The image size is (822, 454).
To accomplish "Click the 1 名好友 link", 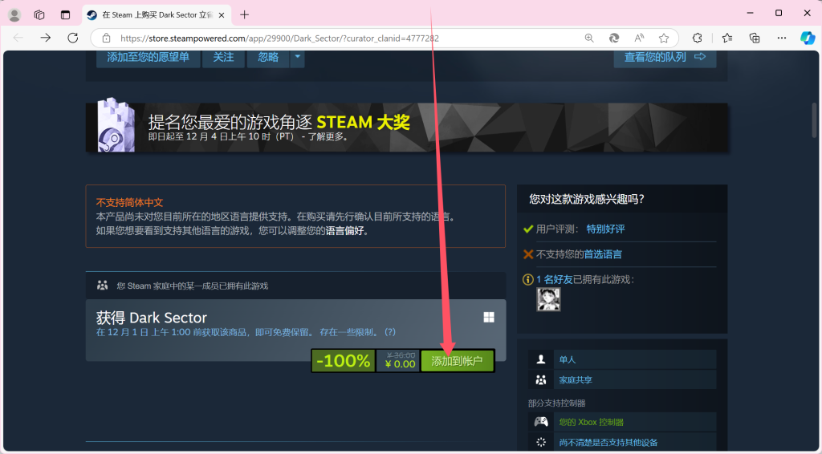I will [x=554, y=280].
